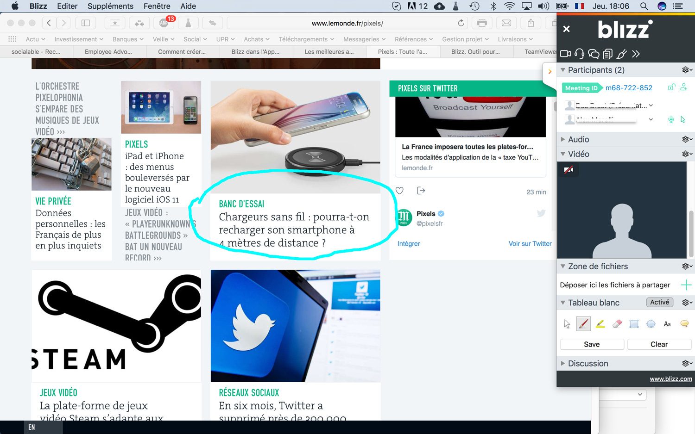Pick the eraser whiteboard tool
Image resolution: width=695 pixels, height=434 pixels.
(x=617, y=324)
